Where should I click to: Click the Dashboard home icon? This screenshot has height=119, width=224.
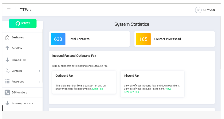[x=7, y=37]
